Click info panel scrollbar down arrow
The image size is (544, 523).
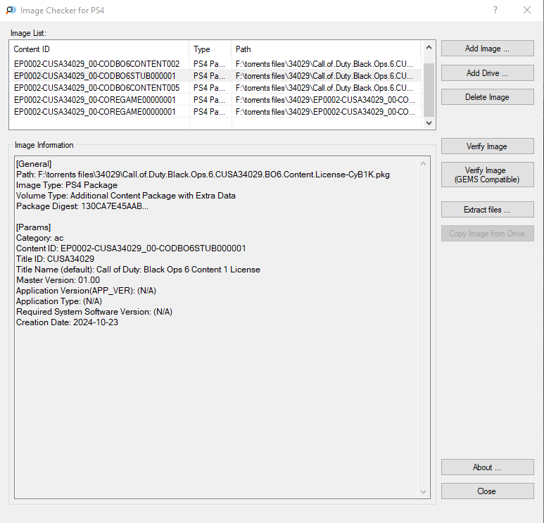[x=423, y=491]
